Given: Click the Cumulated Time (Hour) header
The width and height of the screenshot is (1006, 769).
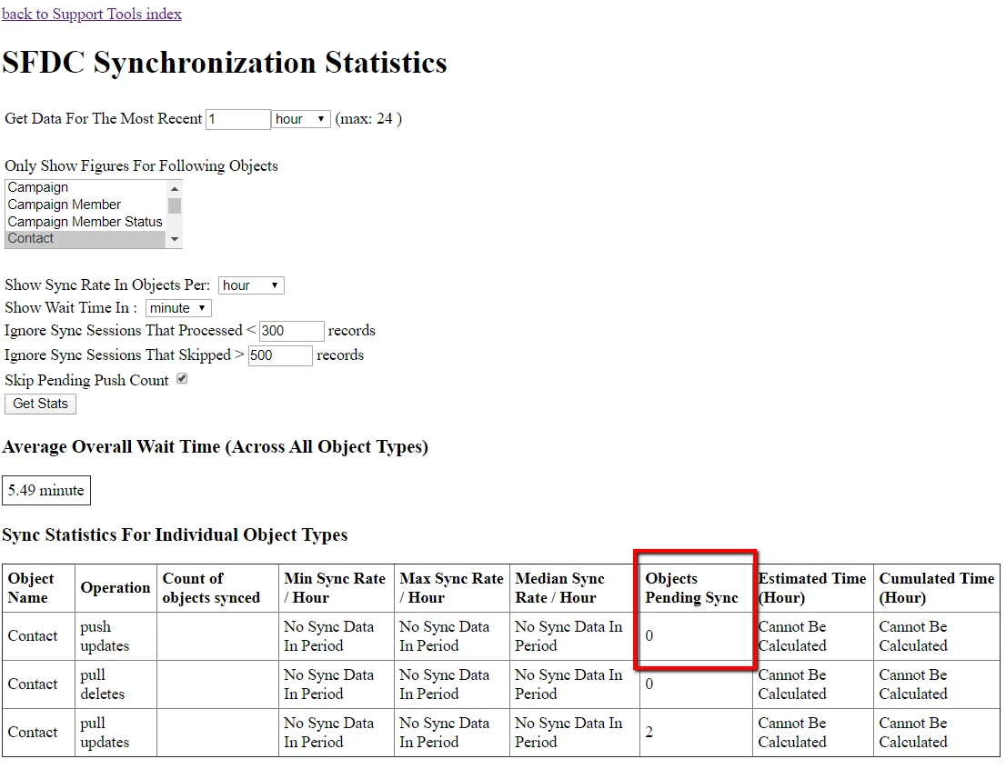Looking at the screenshot, I should (937, 588).
